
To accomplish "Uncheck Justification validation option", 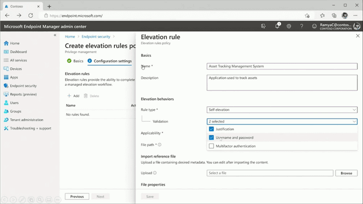I will [211, 129].
